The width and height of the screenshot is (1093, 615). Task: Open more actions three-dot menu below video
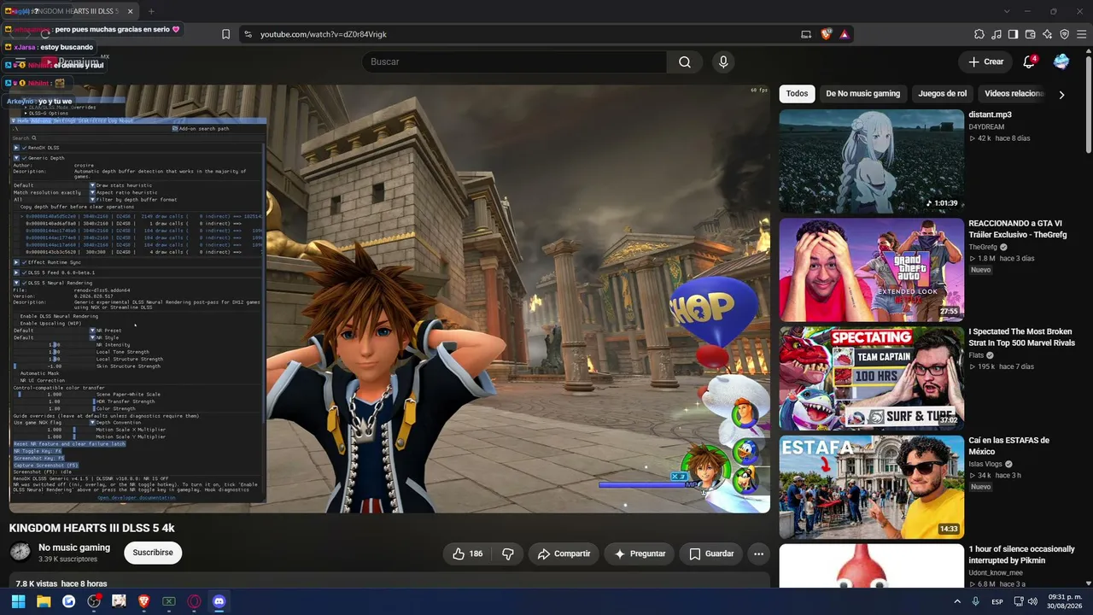758,553
